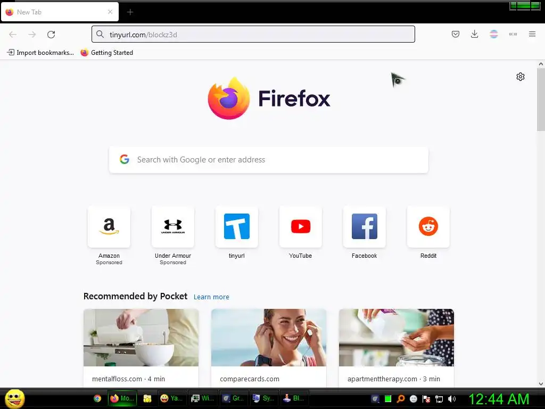Click the flag with red X tray icon
545x409 pixels.
(426, 399)
